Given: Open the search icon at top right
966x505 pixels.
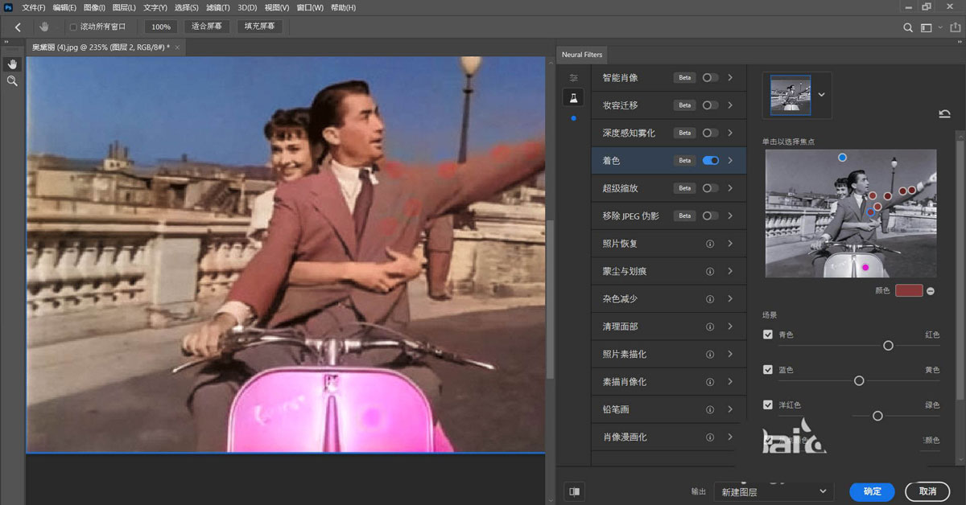Looking at the screenshot, I should tap(908, 27).
